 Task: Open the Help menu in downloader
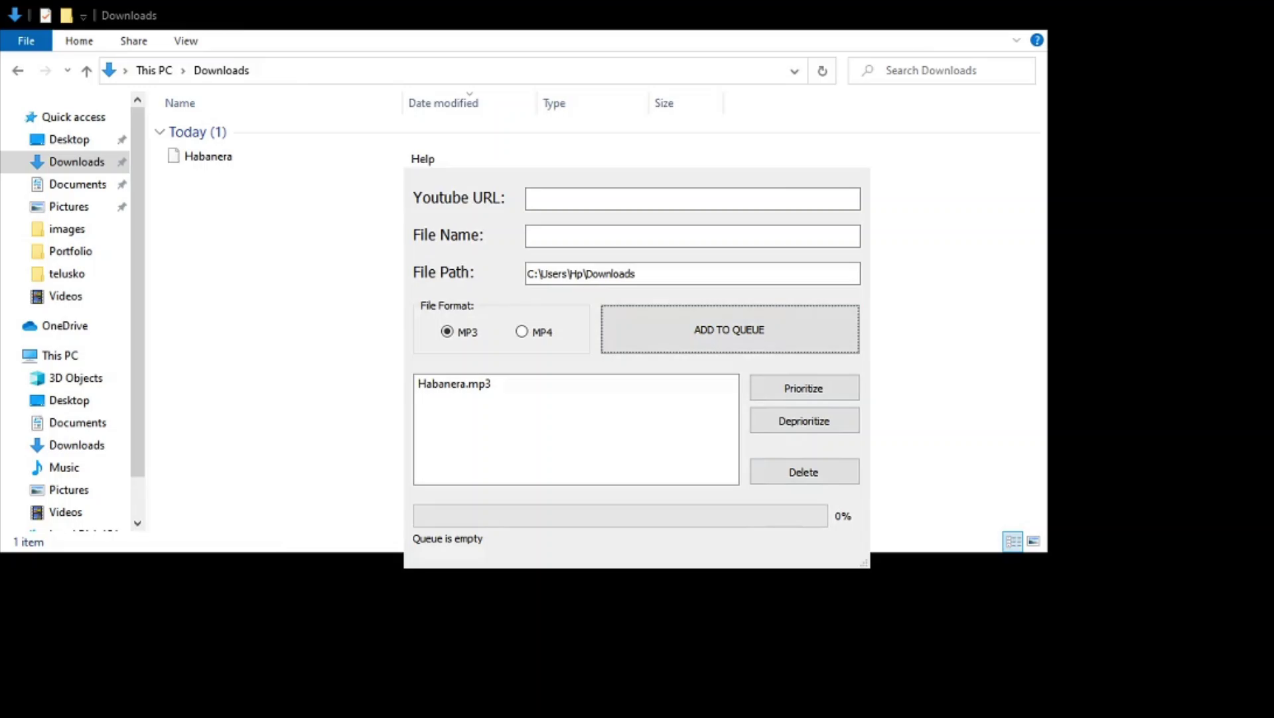[423, 158]
